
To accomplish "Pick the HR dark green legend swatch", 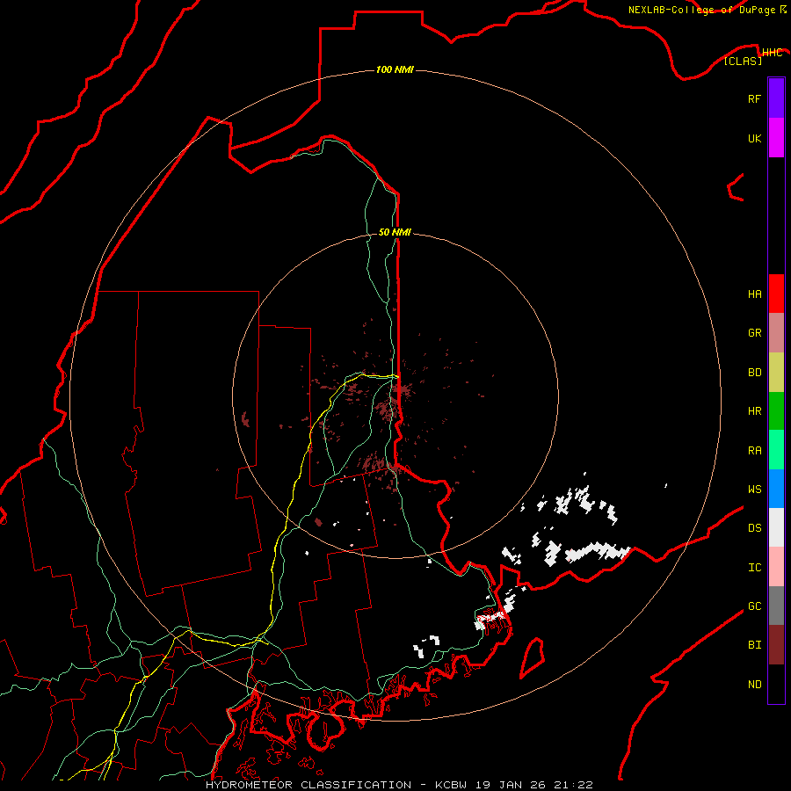I will click(776, 411).
